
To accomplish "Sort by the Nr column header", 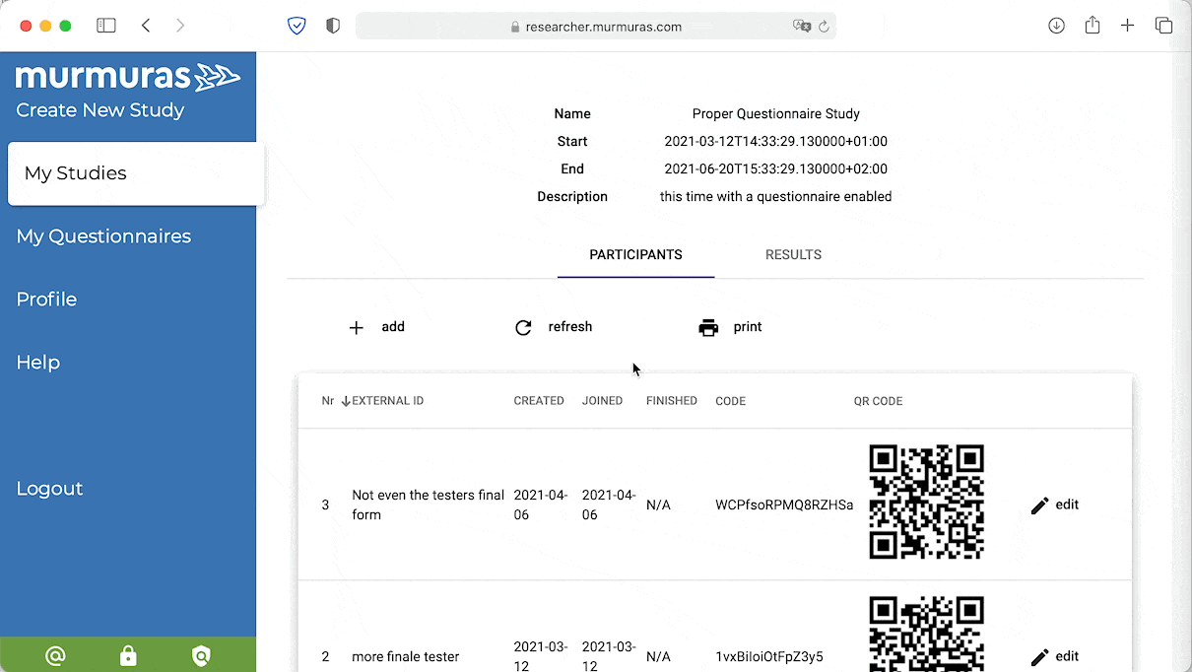I will tap(328, 401).
